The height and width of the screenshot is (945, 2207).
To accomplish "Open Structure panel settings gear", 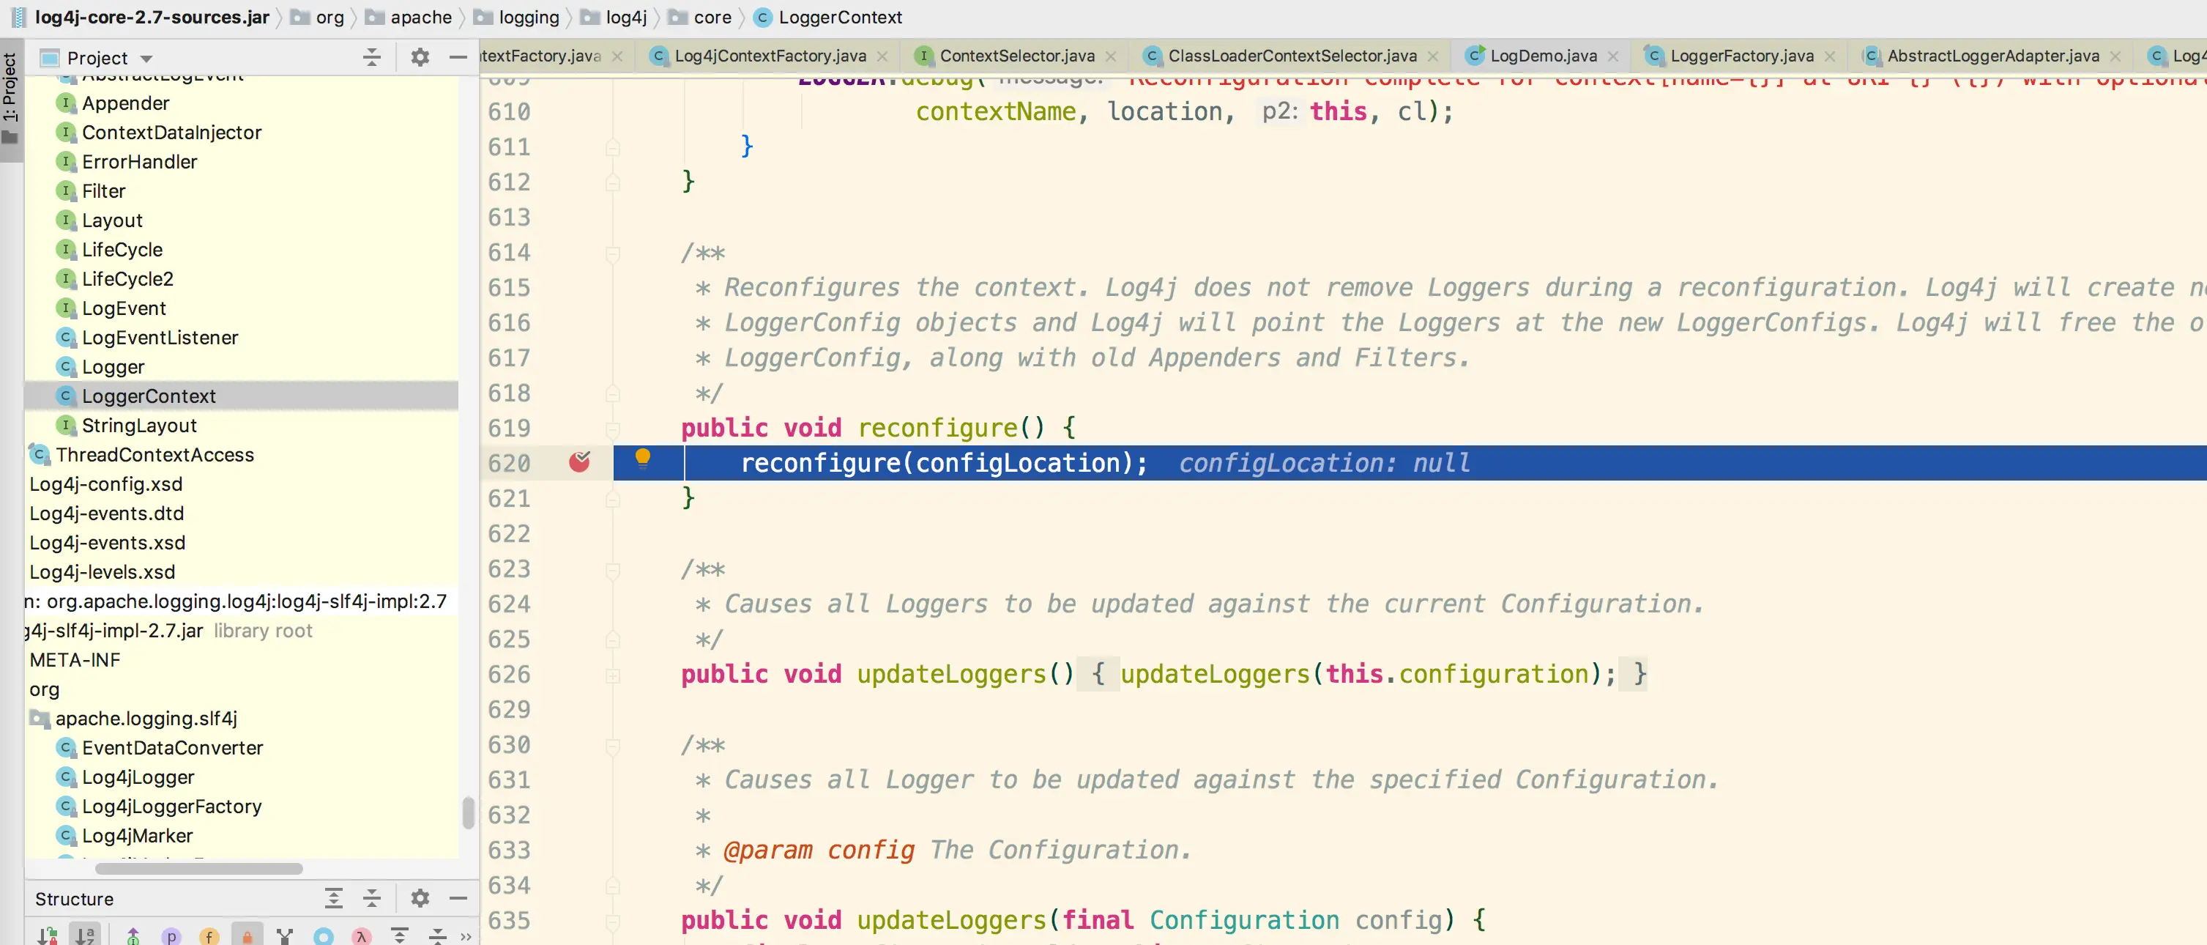I will [x=420, y=898].
